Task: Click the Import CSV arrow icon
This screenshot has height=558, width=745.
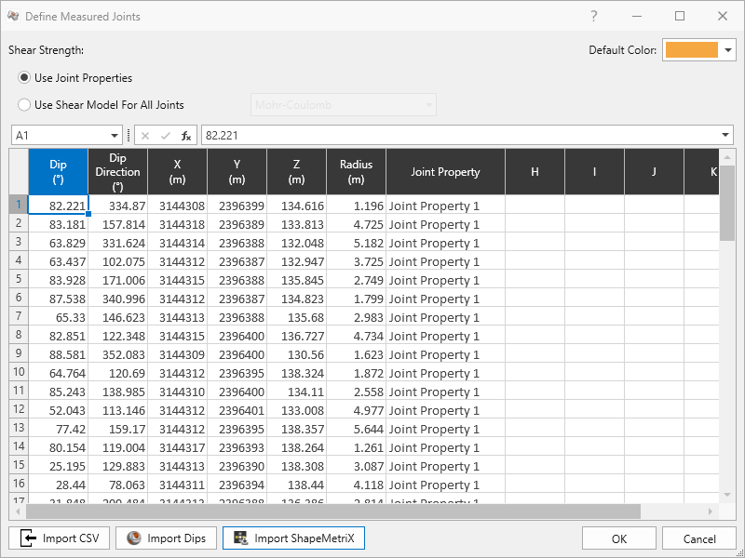Action: tap(29, 538)
